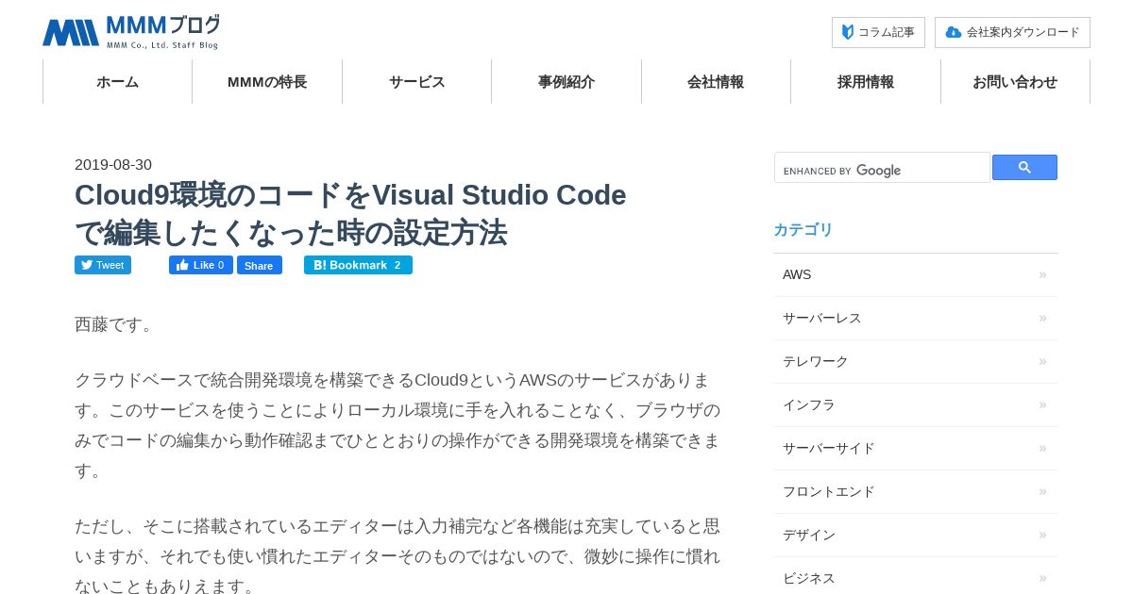Screen dimensions: 1133x594
Task: Click the chevron on the フロントエンド row
Action: [x=1042, y=491]
